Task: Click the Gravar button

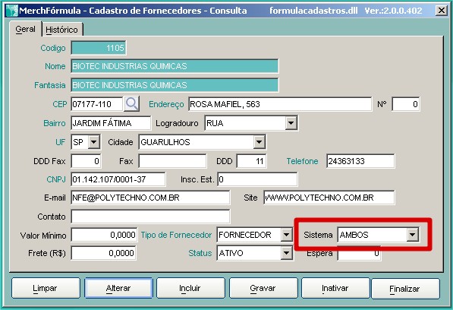Action: coord(263,288)
